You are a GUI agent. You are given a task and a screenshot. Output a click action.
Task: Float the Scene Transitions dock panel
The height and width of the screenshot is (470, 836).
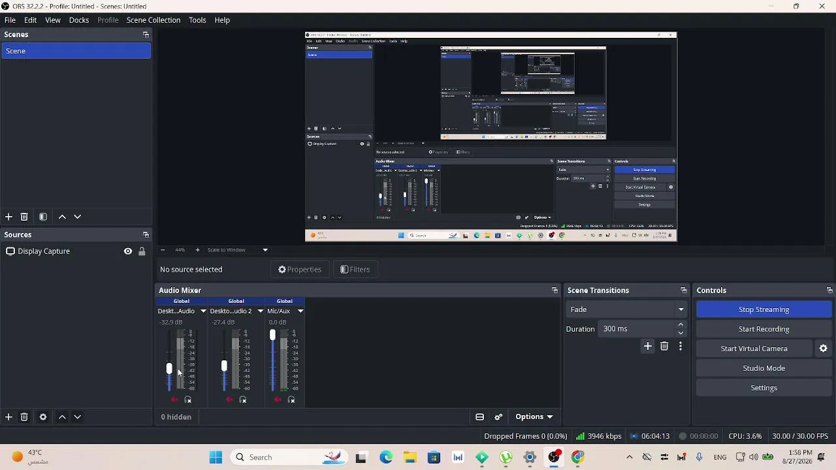click(x=683, y=290)
